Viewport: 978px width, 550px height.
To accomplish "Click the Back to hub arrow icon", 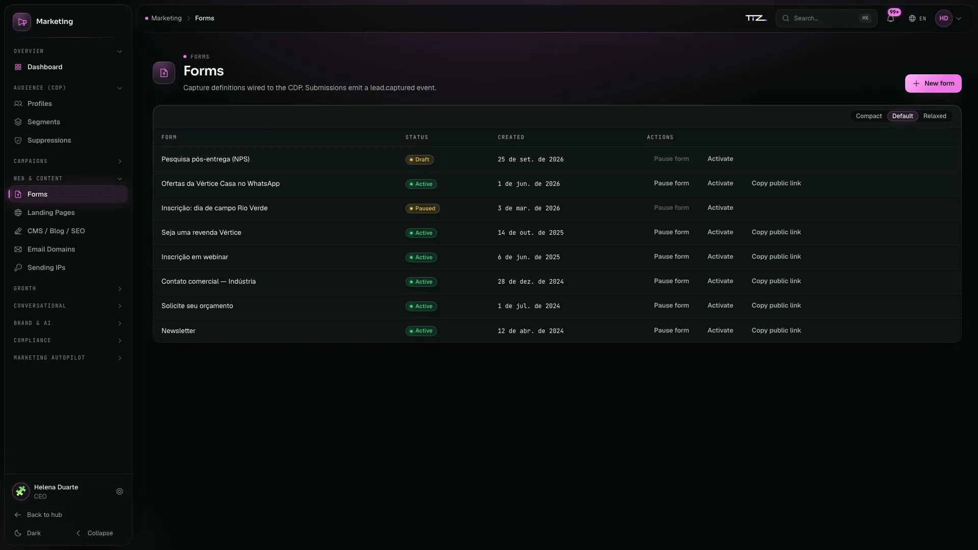I will (x=18, y=515).
